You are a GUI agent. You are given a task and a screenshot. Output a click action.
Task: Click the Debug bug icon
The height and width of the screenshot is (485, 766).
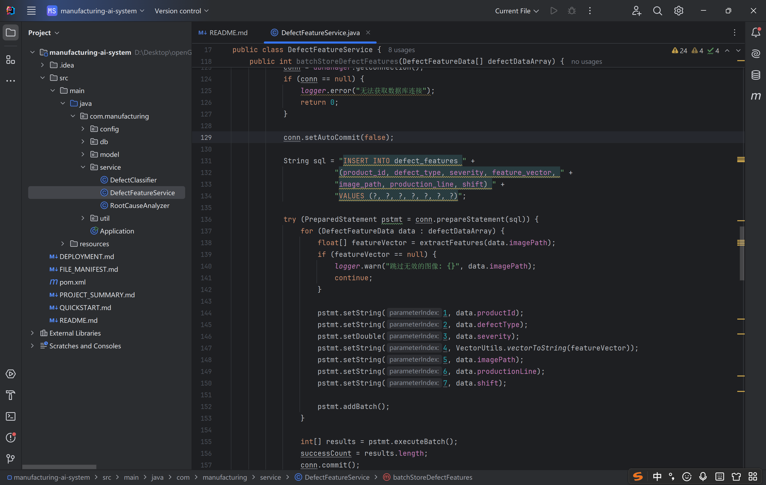572,11
